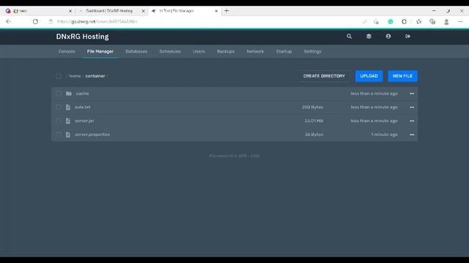This screenshot has width=469, height=263.
Task: Open a new browser tab
Action: coord(226,11)
